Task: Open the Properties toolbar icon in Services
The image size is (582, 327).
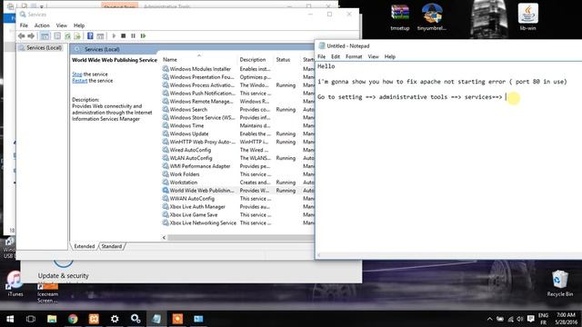Action: pyautogui.click(x=57, y=36)
